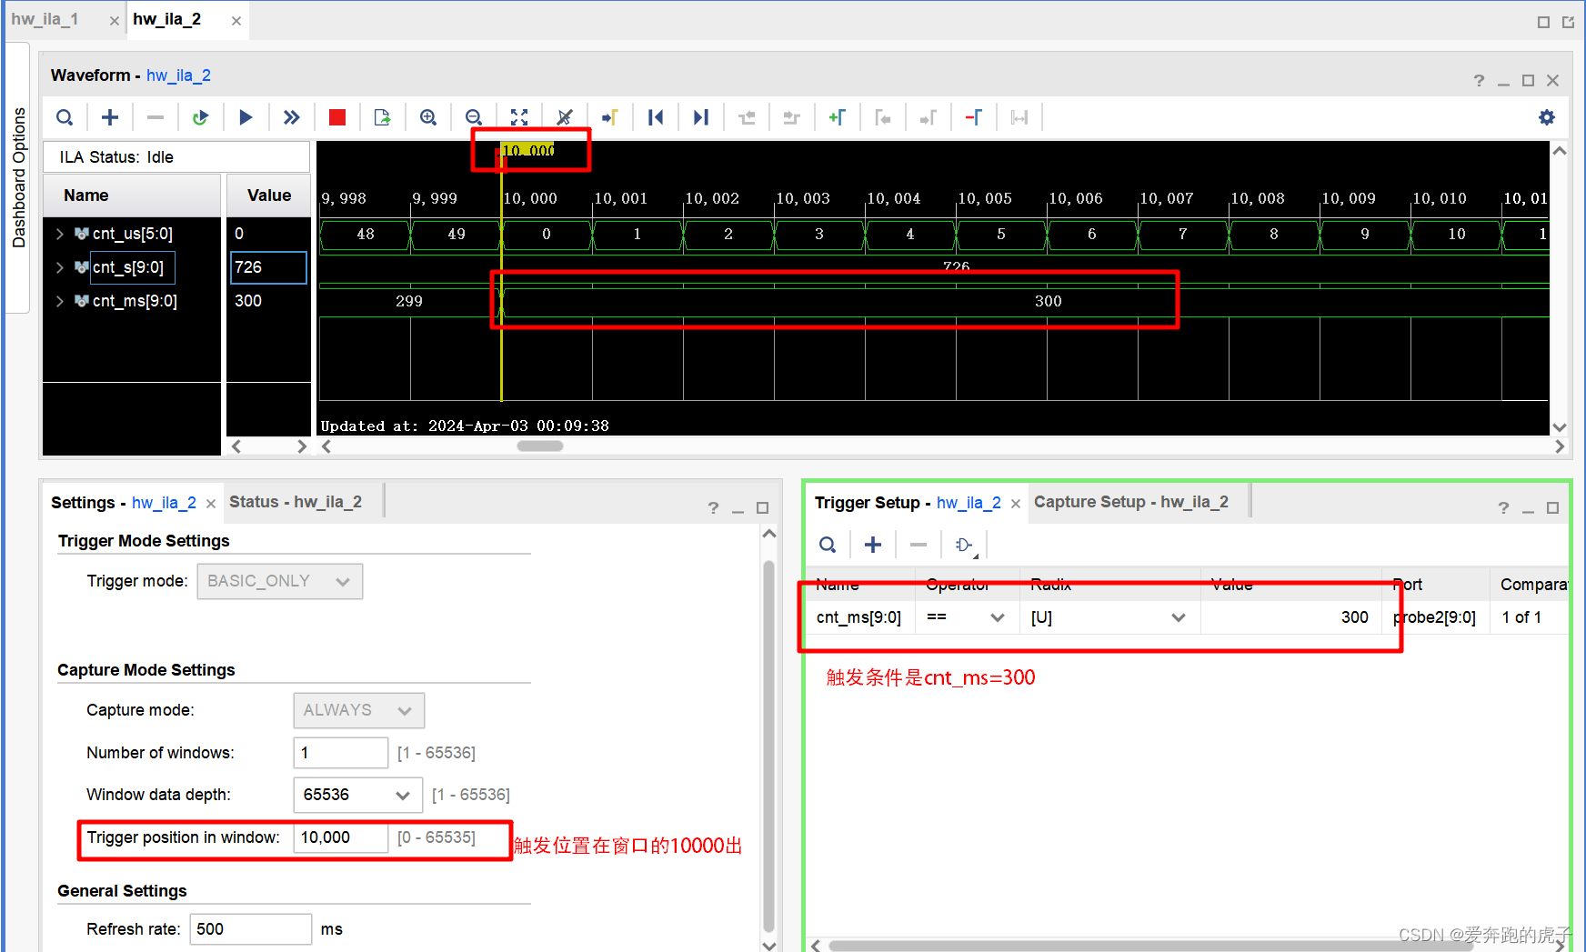Run trigger immediate for hw_ila_2
The height and width of the screenshot is (952, 1586).
(x=292, y=116)
